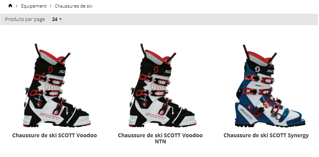
Task: Open the Chaussure de ski SCOTT Synergy title
Action: click(266, 135)
